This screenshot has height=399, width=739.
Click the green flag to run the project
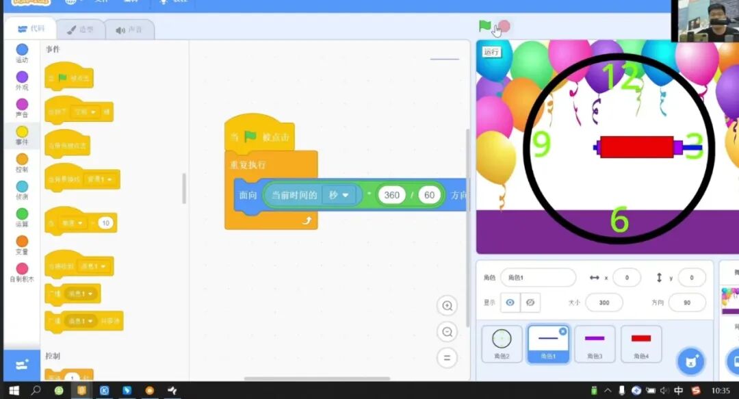(x=485, y=26)
